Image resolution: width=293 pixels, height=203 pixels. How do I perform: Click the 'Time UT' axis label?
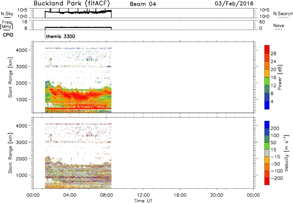pos(143,200)
